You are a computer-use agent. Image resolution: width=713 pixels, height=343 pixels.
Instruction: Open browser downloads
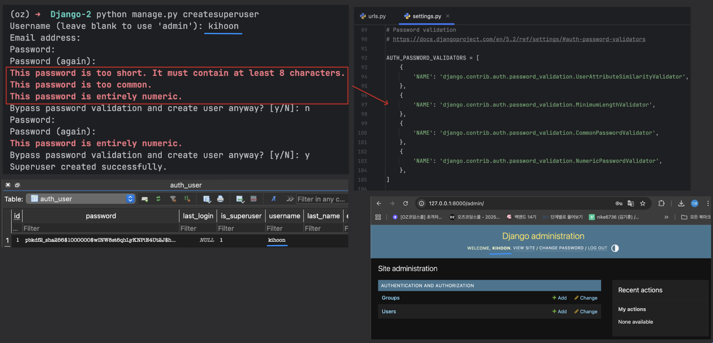[x=681, y=204]
